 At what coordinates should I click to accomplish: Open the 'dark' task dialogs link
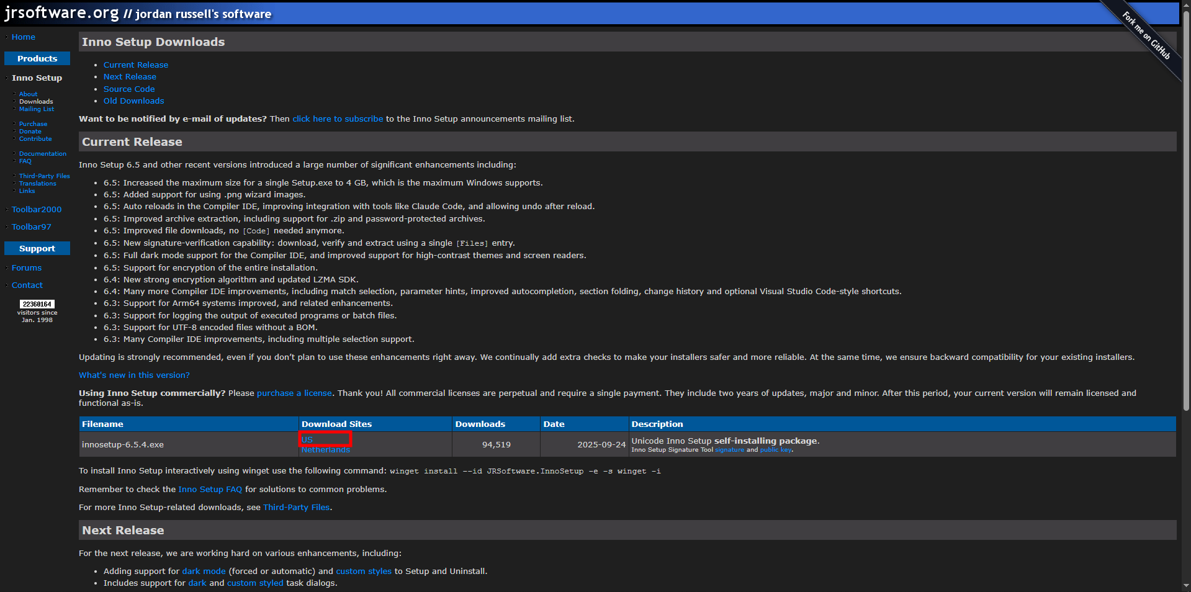pyautogui.click(x=197, y=583)
